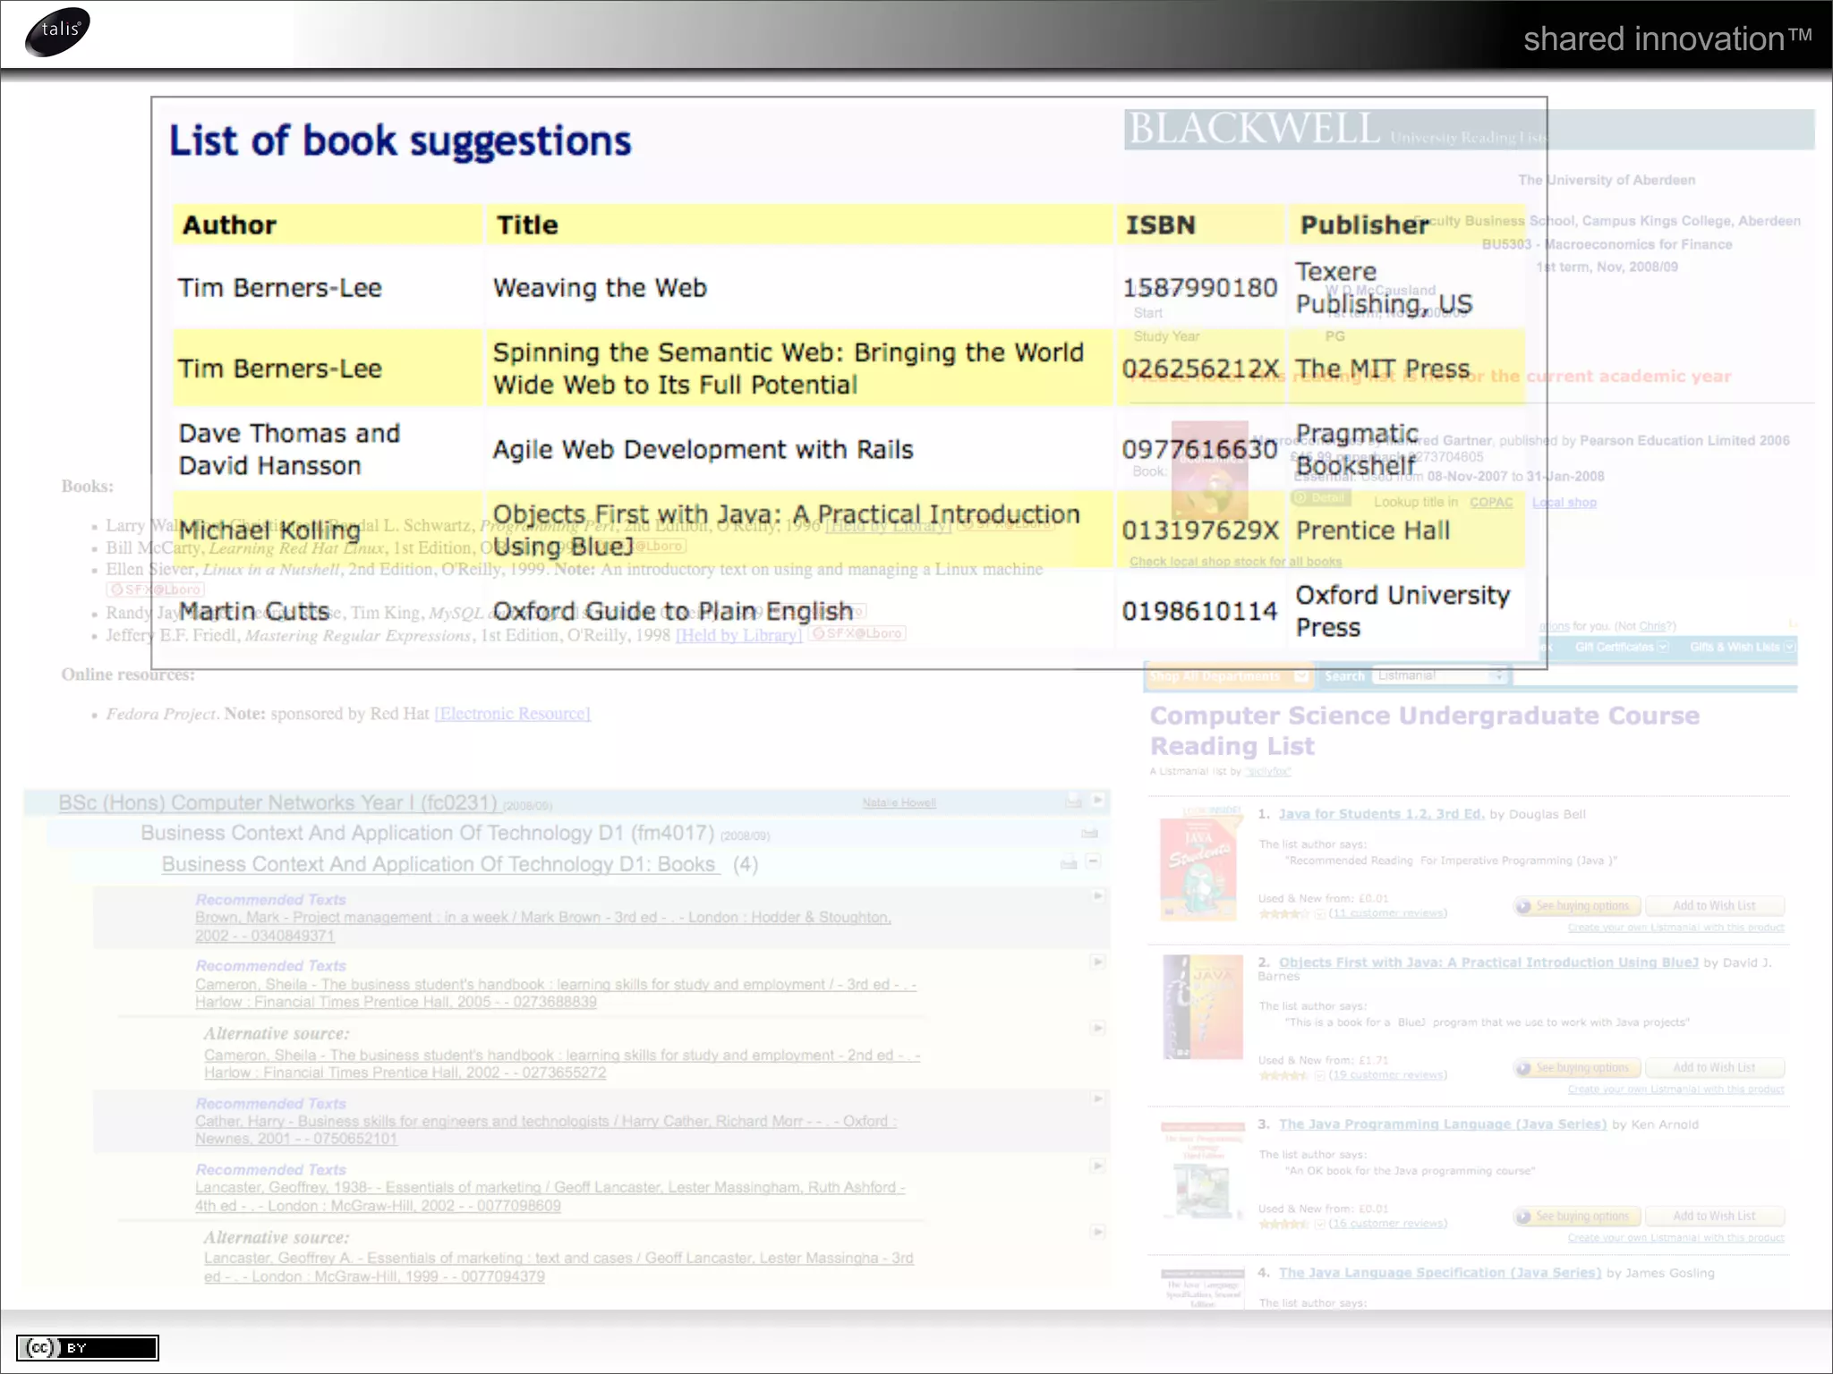1833x1374 pixels.
Task: Click 'The MIT Press' publisher cell
Action: [1407, 369]
